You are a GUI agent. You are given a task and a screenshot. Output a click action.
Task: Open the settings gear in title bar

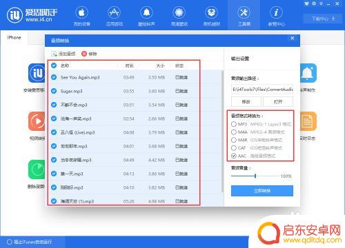(x=314, y=3)
